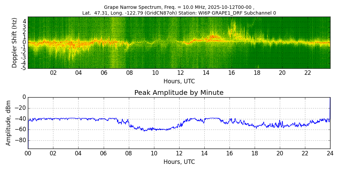The image size is (340, 170).
Task: Click "Hours, UTC" label below amplitude plot
Action: pos(179,162)
